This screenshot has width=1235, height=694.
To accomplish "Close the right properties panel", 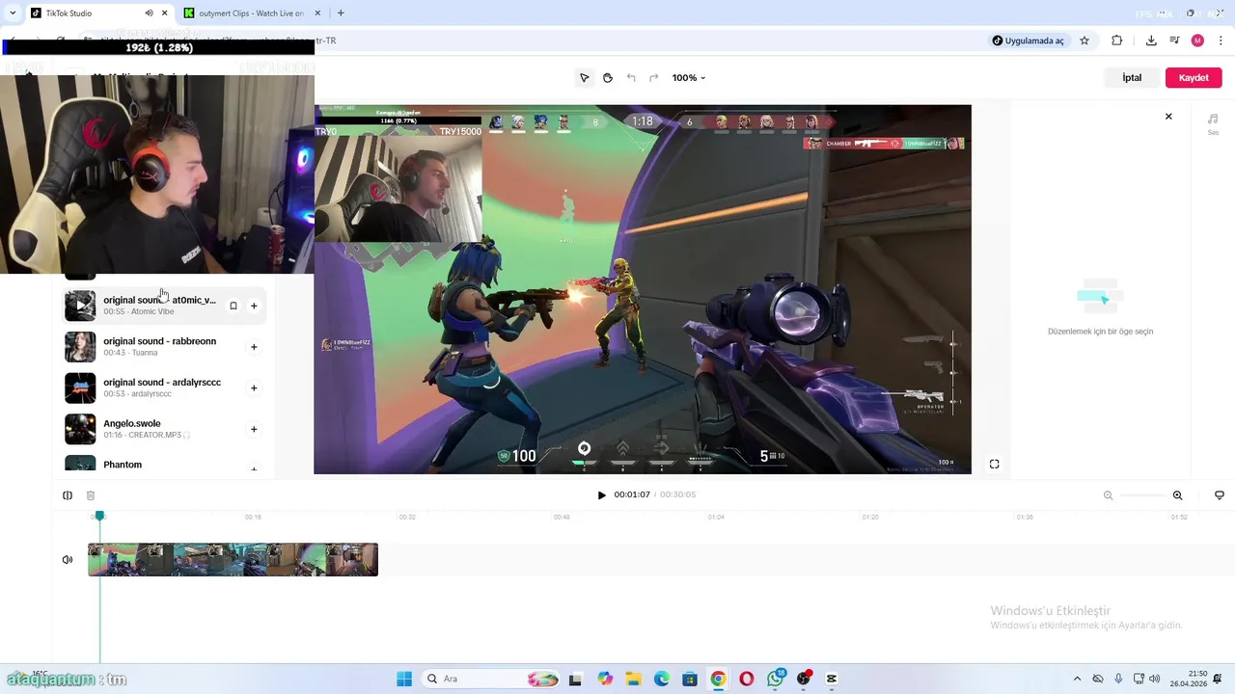I will [1168, 117].
